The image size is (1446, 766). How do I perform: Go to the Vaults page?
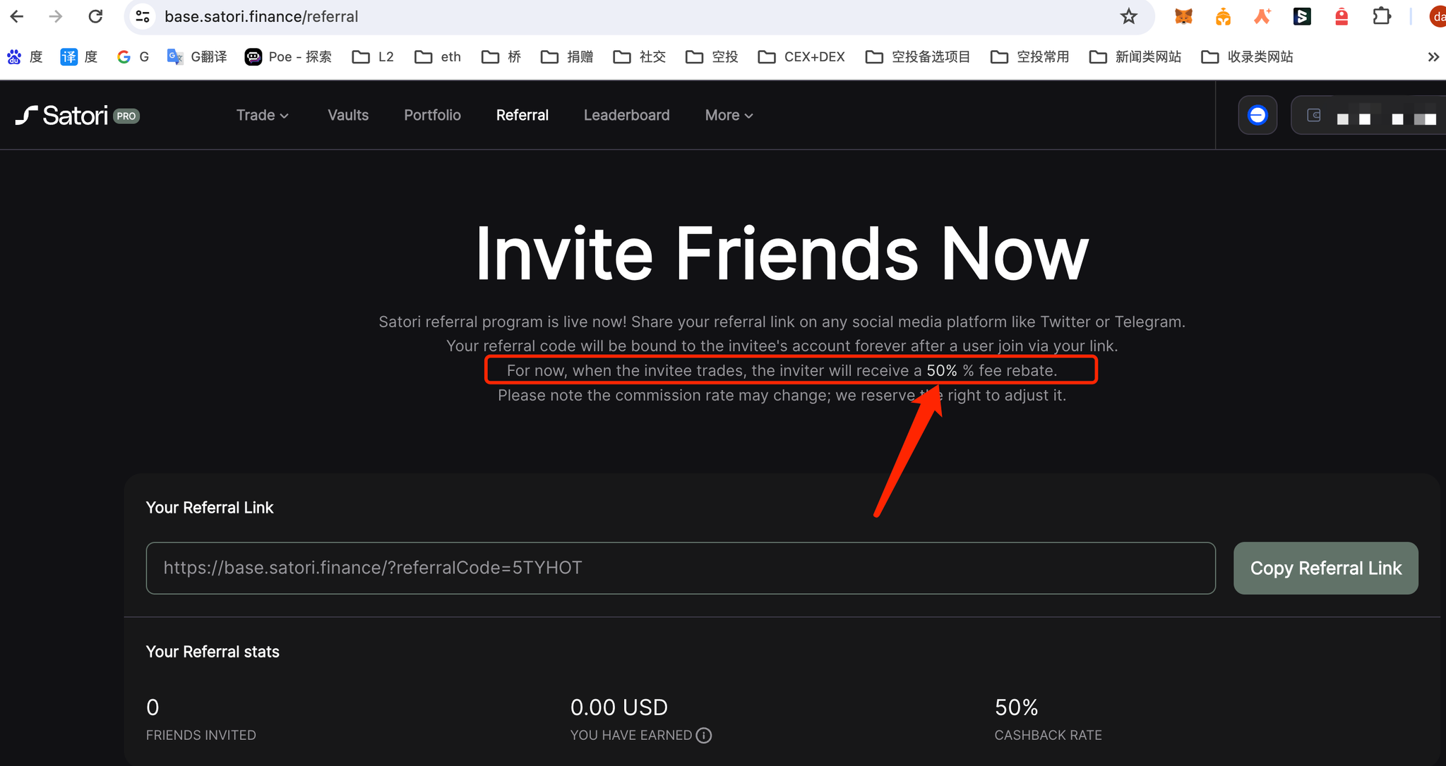(x=348, y=115)
